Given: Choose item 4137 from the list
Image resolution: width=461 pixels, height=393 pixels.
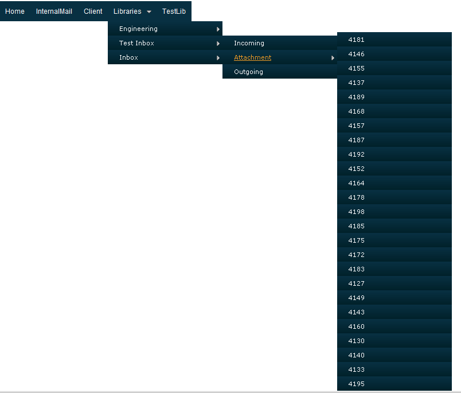Looking at the screenshot, I should click(x=394, y=83).
